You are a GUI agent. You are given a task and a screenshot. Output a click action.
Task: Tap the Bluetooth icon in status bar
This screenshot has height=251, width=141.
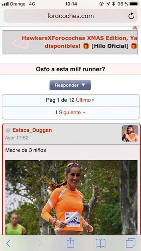113,4
